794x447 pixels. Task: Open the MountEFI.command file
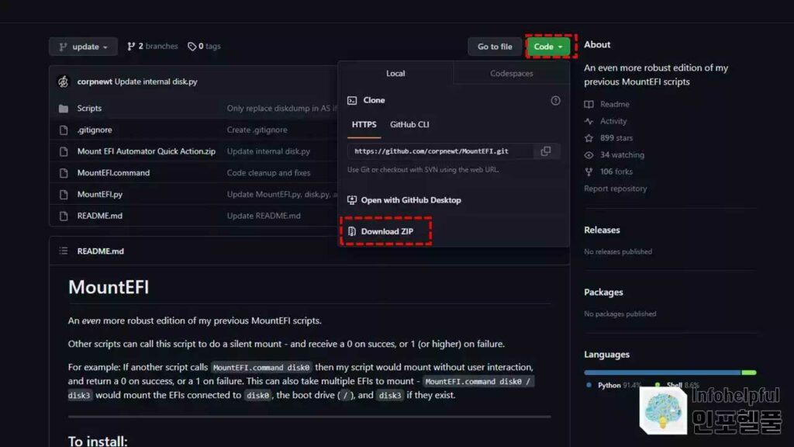click(x=113, y=173)
